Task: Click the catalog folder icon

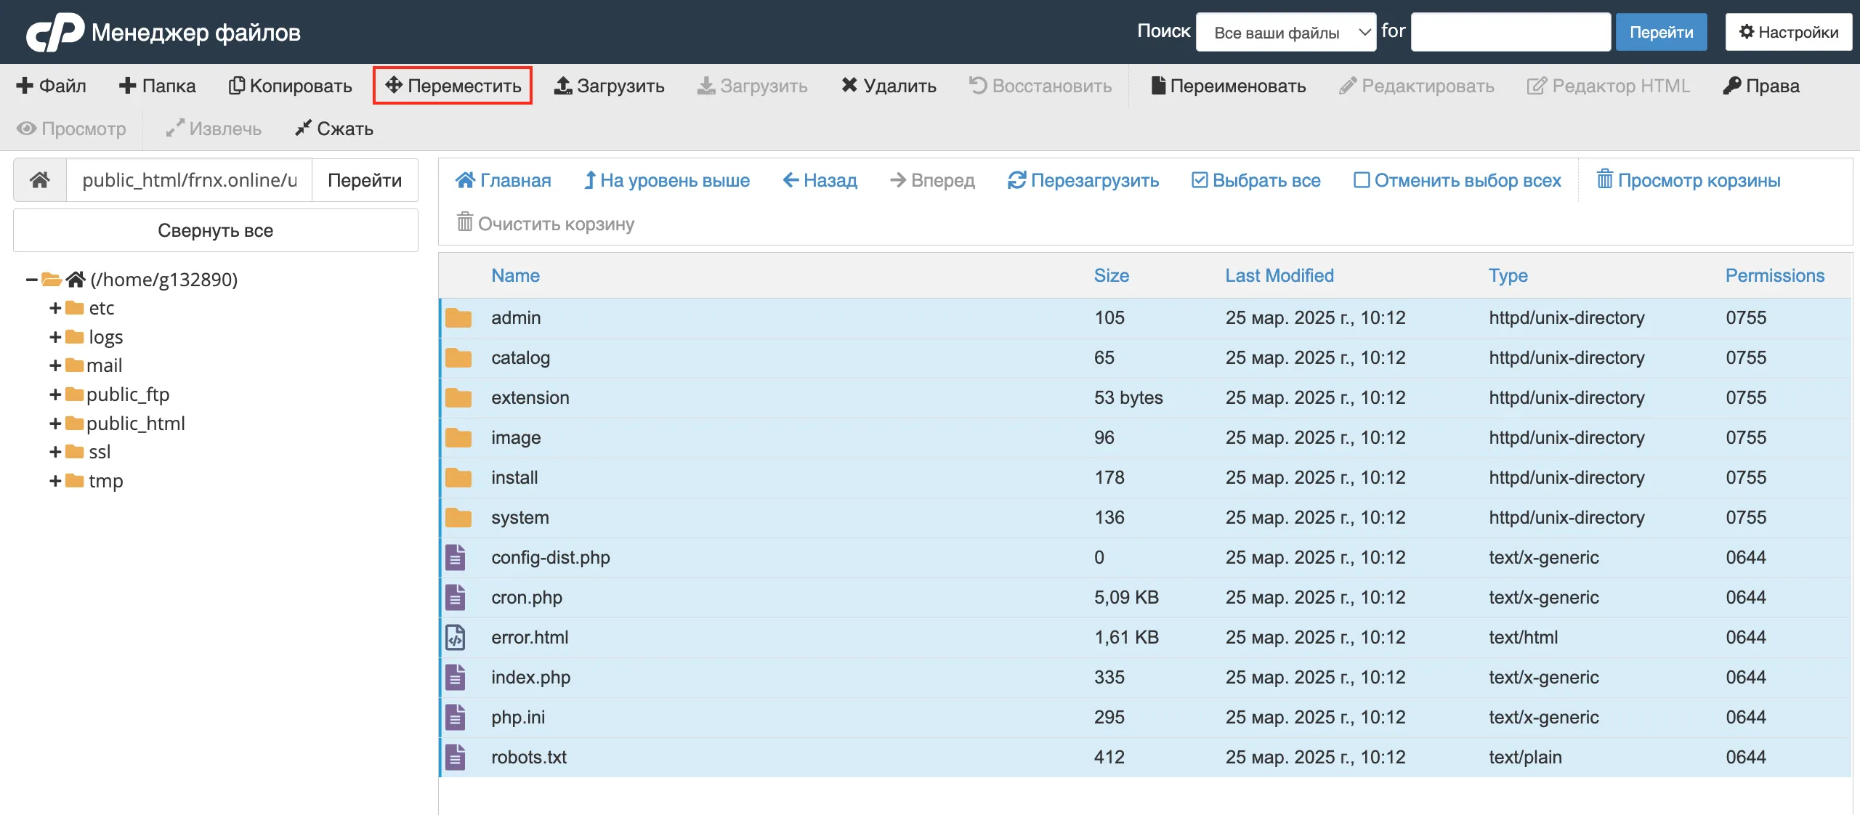Action: click(x=458, y=358)
